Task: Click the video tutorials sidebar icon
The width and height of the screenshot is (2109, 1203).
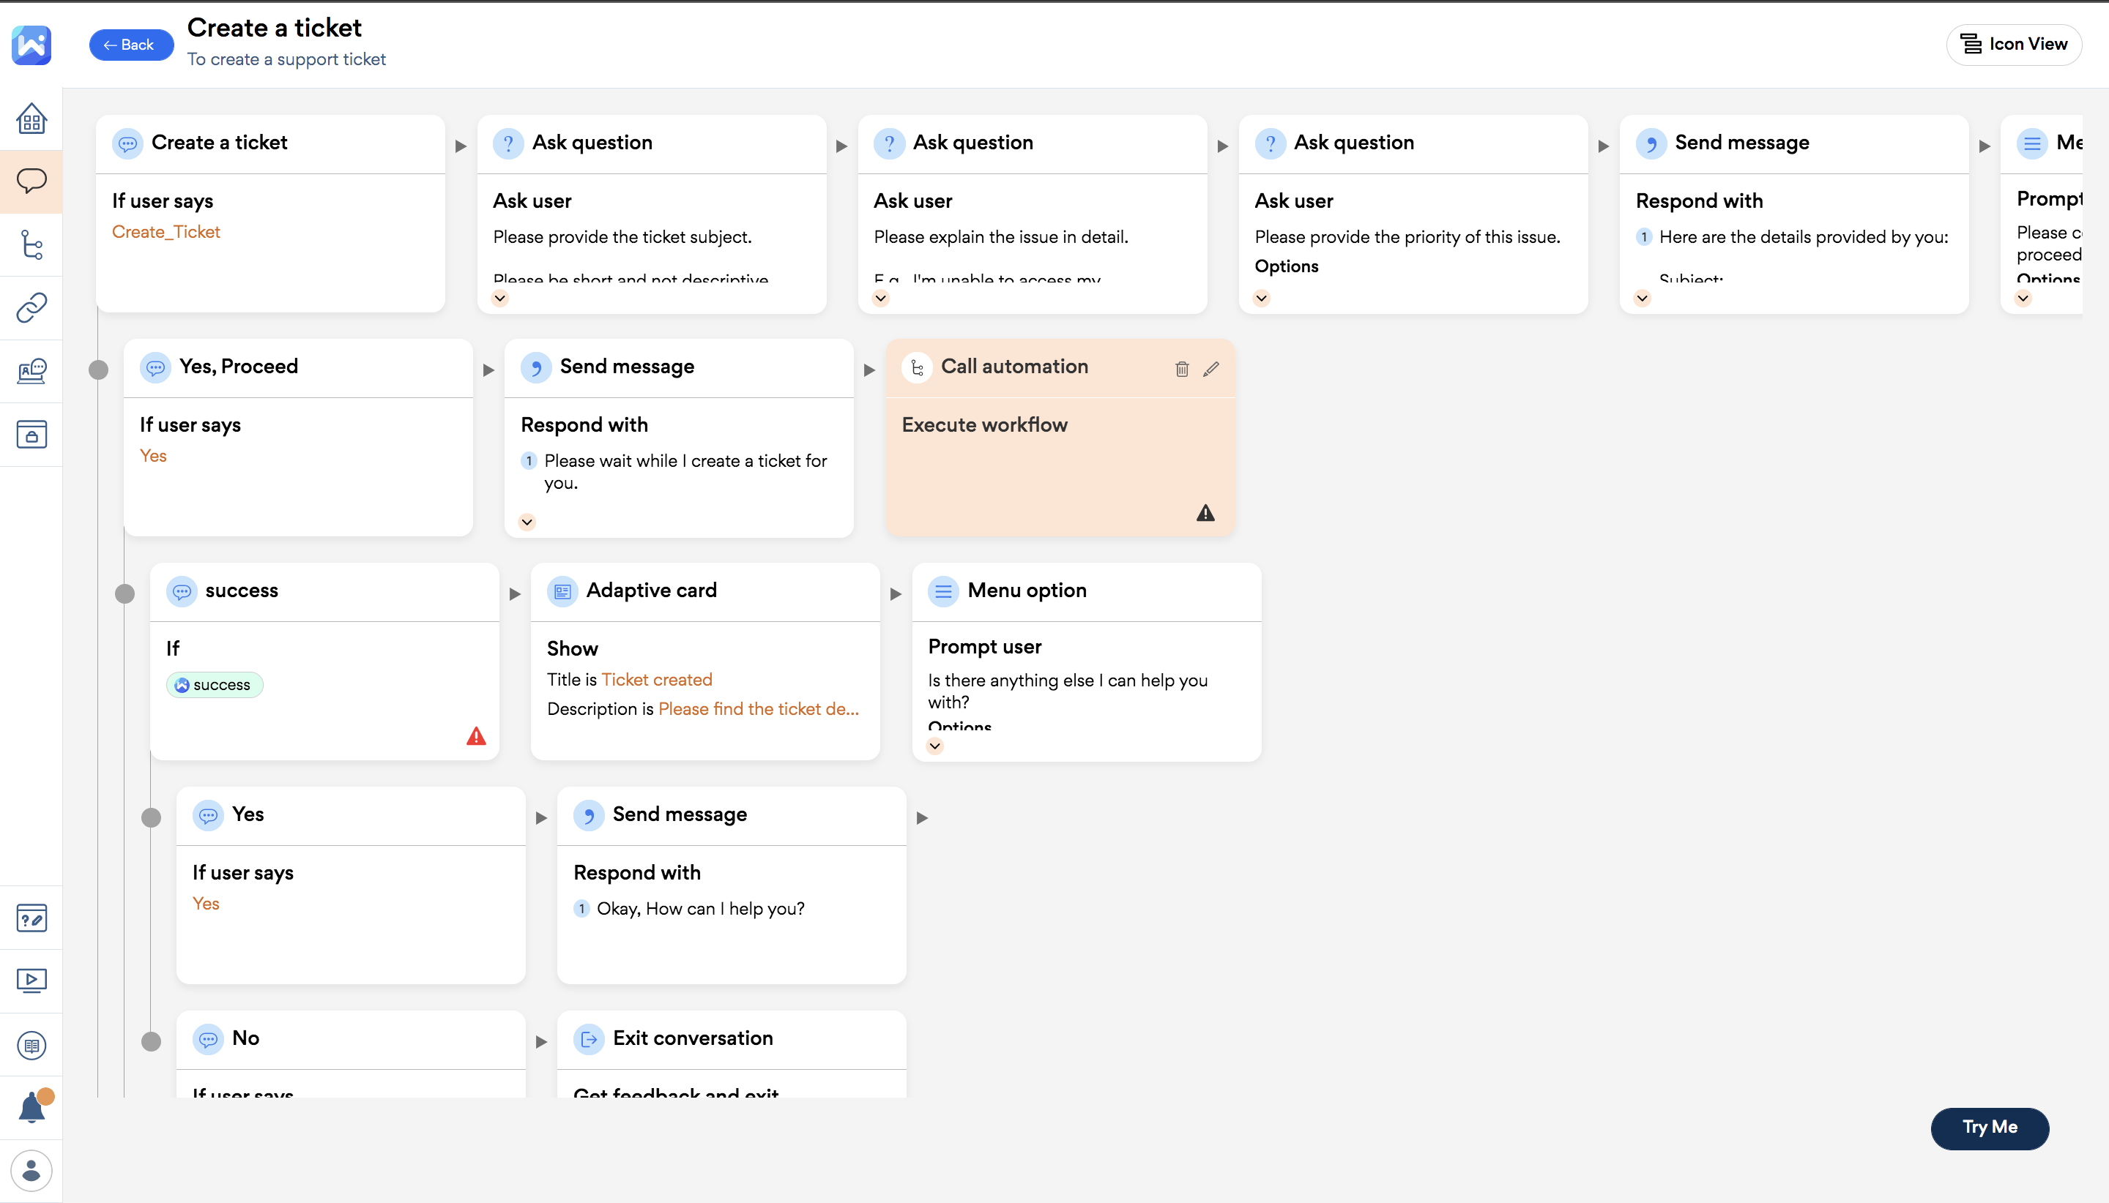Action: tap(31, 981)
